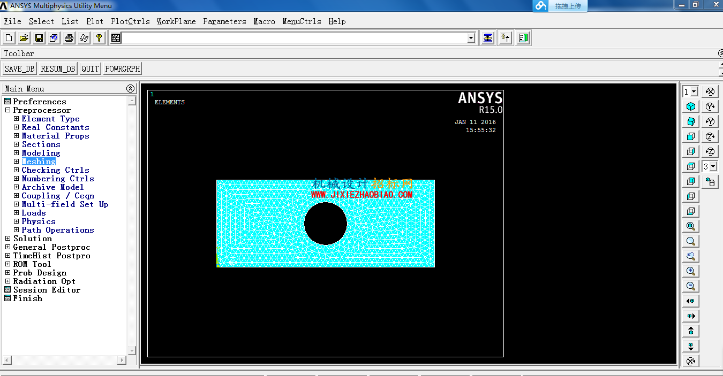Open the command input history dropdown
723x376 pixels.
point(471,38)
